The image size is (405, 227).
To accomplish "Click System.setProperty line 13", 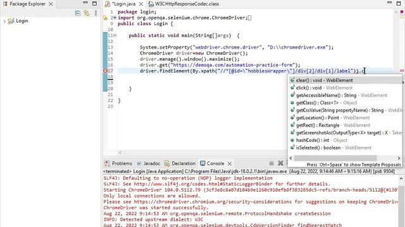I will (237, 47).
